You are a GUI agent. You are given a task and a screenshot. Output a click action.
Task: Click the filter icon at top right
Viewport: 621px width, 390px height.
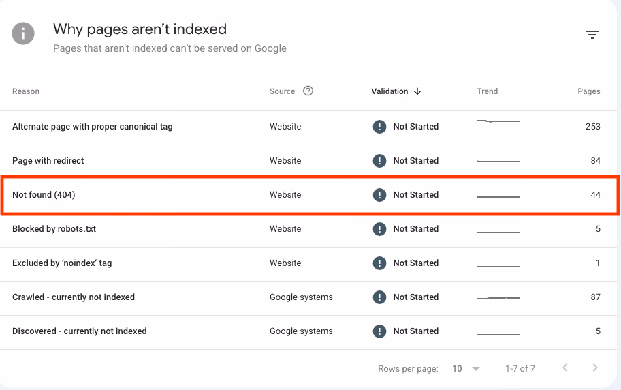pos(592,35)
